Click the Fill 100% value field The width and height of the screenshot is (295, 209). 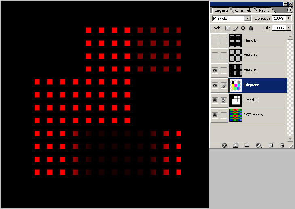click(279, 28)
